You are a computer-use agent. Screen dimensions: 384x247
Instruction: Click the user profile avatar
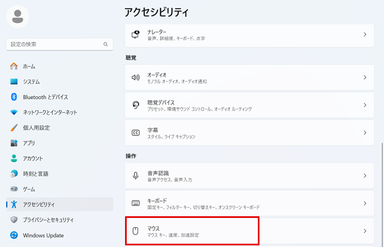(x=18, y=16)
